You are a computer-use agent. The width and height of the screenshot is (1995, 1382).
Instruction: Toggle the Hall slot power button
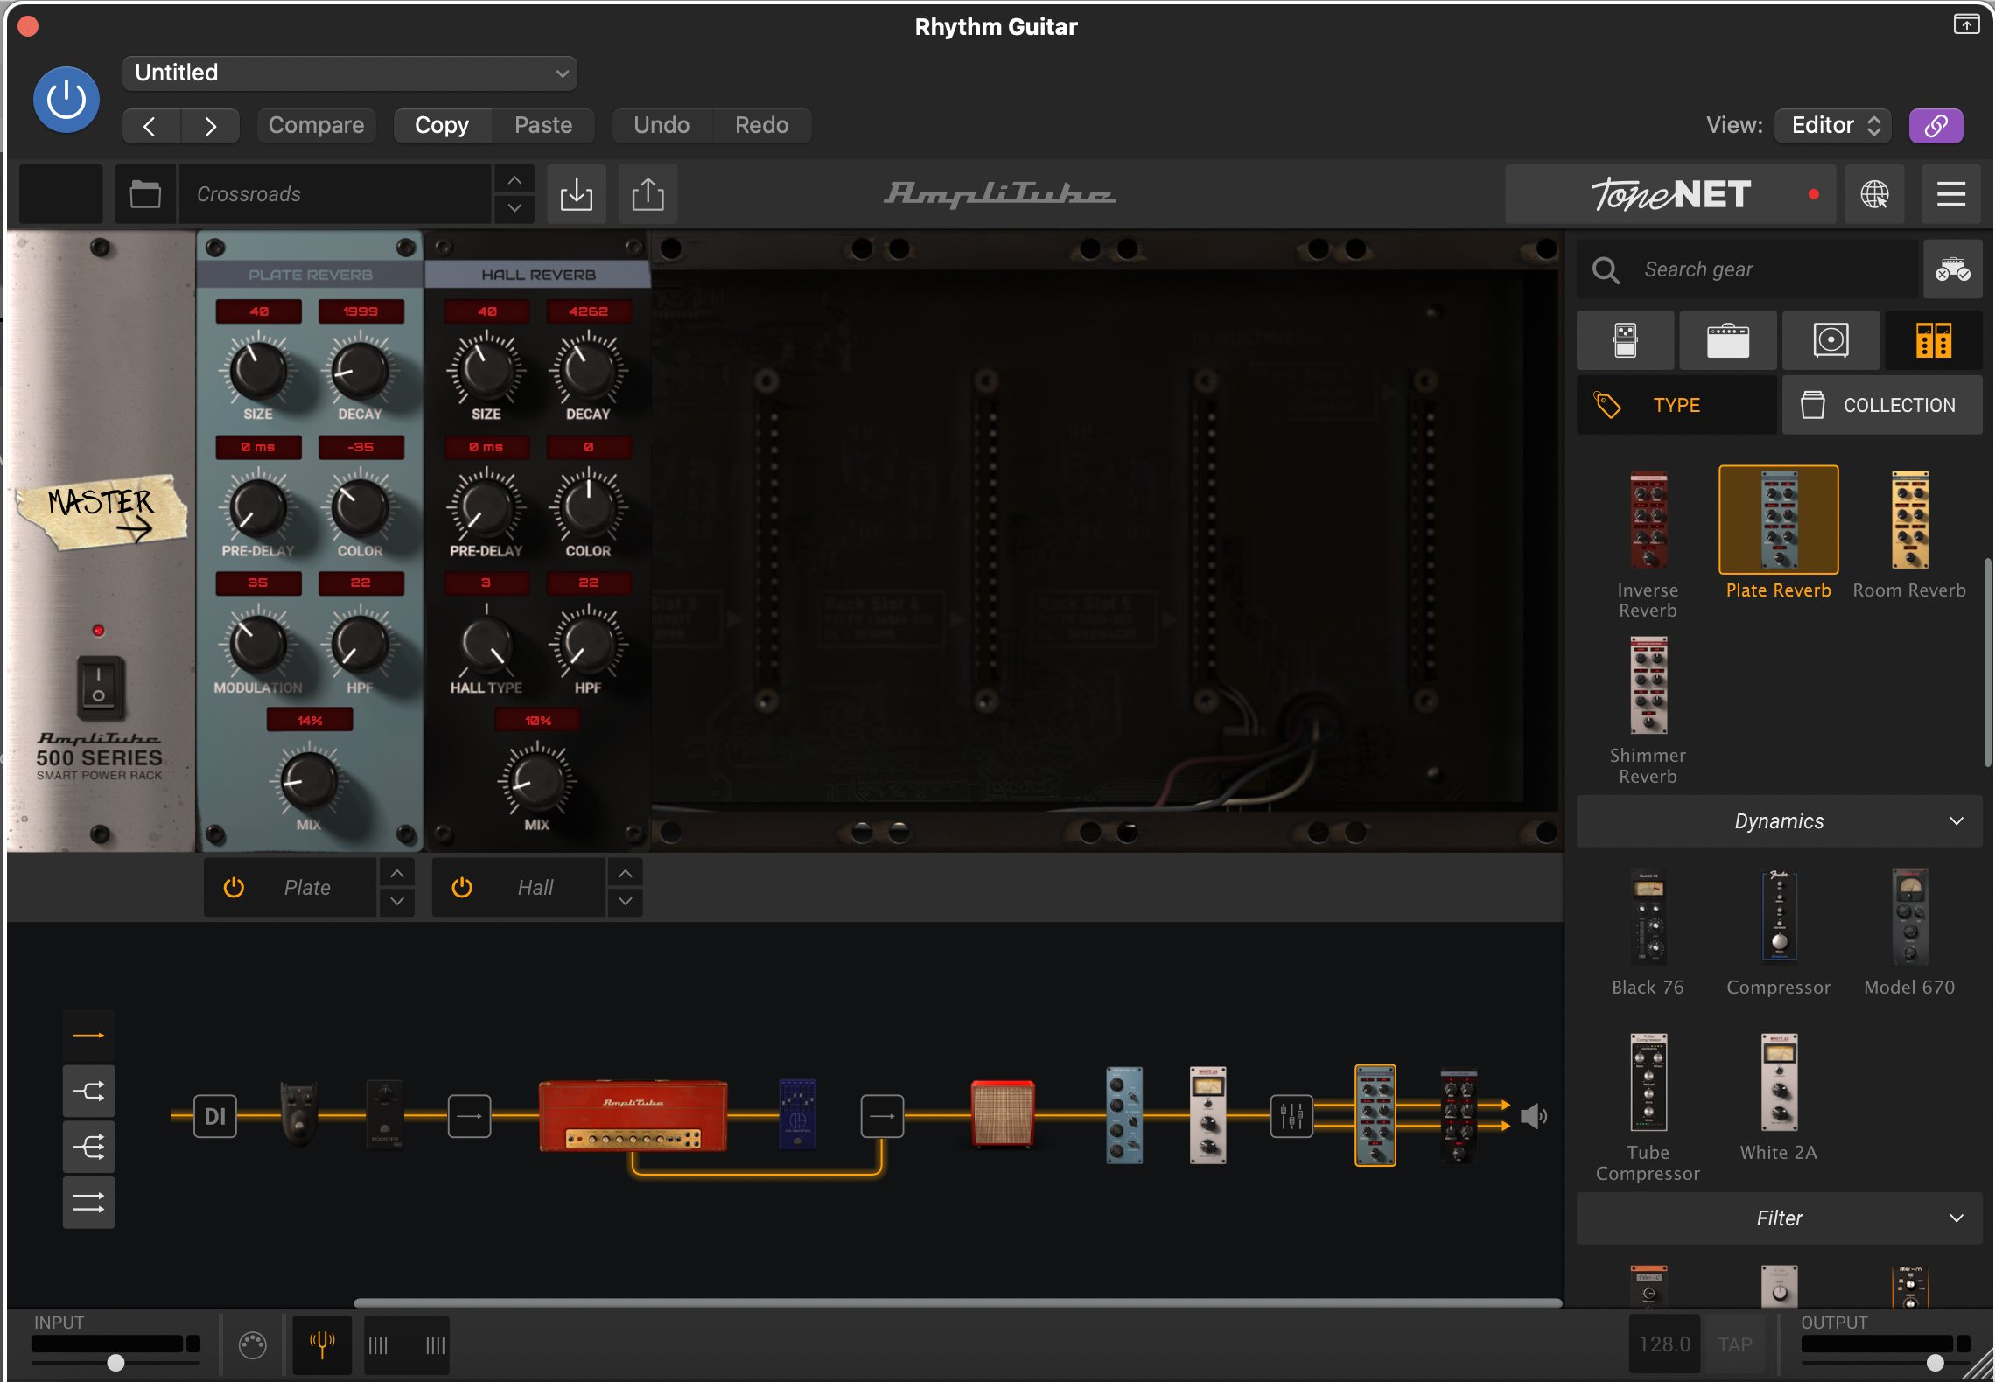462,888
